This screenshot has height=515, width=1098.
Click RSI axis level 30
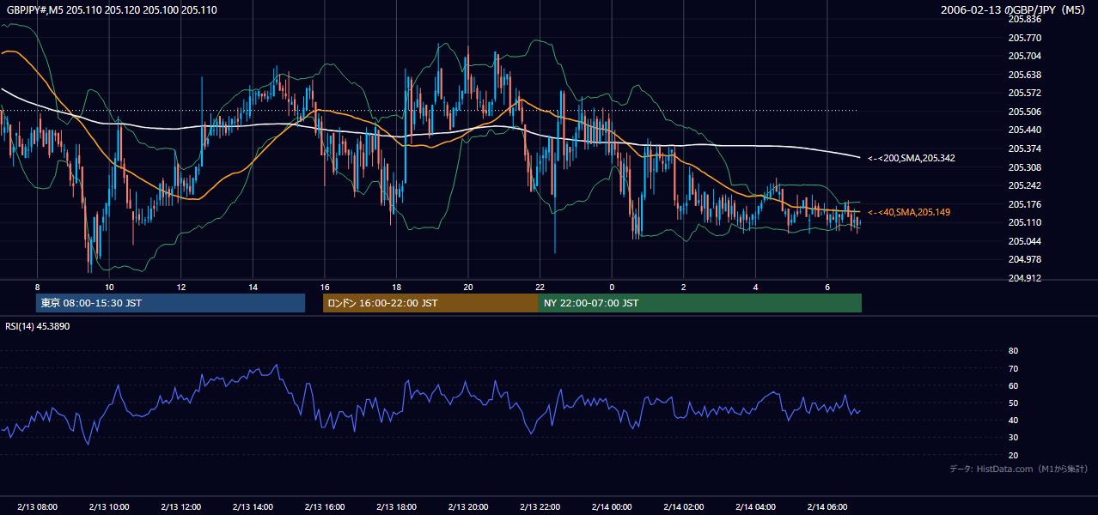click(x=1013, y=438)
